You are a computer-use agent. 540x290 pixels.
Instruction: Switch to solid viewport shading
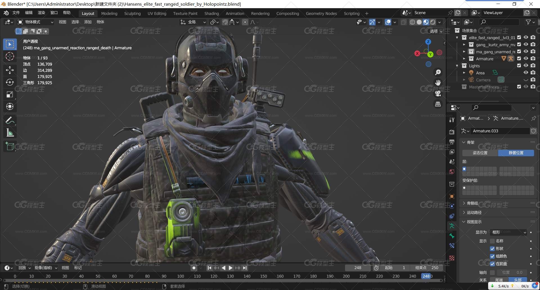(419, 22)
